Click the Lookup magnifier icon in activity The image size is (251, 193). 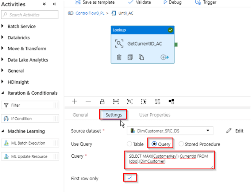click(x=119, y=43)
